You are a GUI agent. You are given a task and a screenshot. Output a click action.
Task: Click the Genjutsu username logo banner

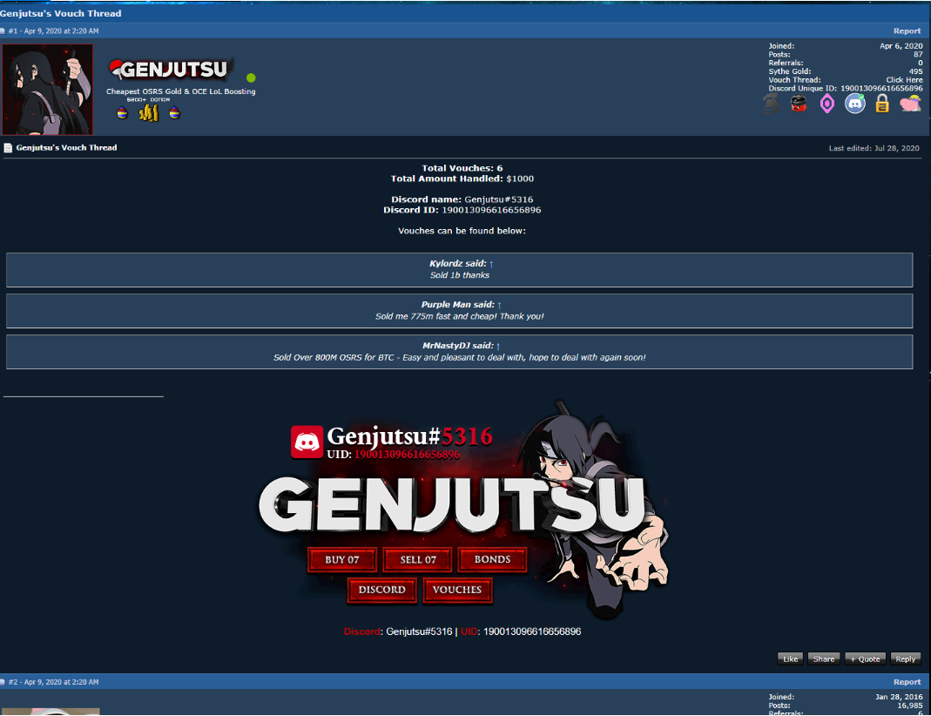tap(171, 70)
